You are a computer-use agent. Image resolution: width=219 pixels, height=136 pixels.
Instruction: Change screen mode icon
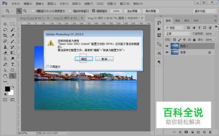[12, 100]
